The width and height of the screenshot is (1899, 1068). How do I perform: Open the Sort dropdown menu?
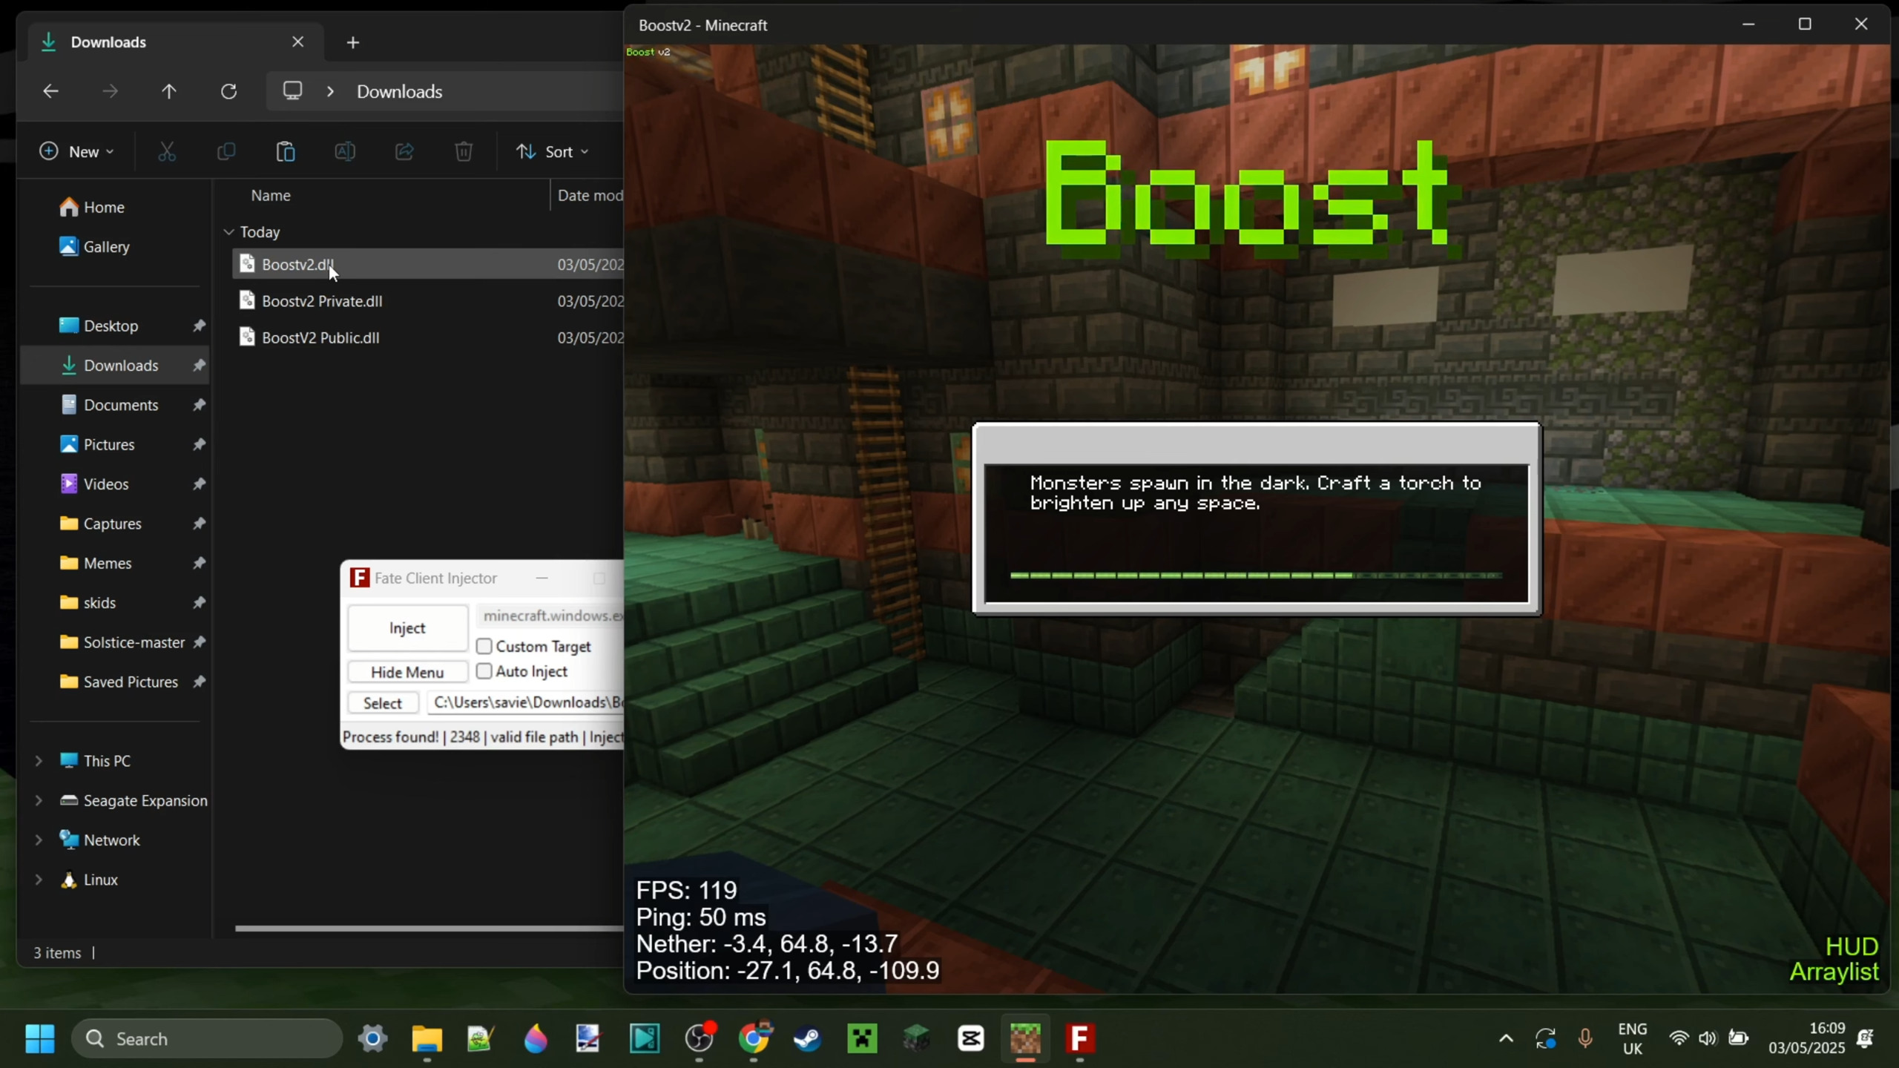click(553, 151)
